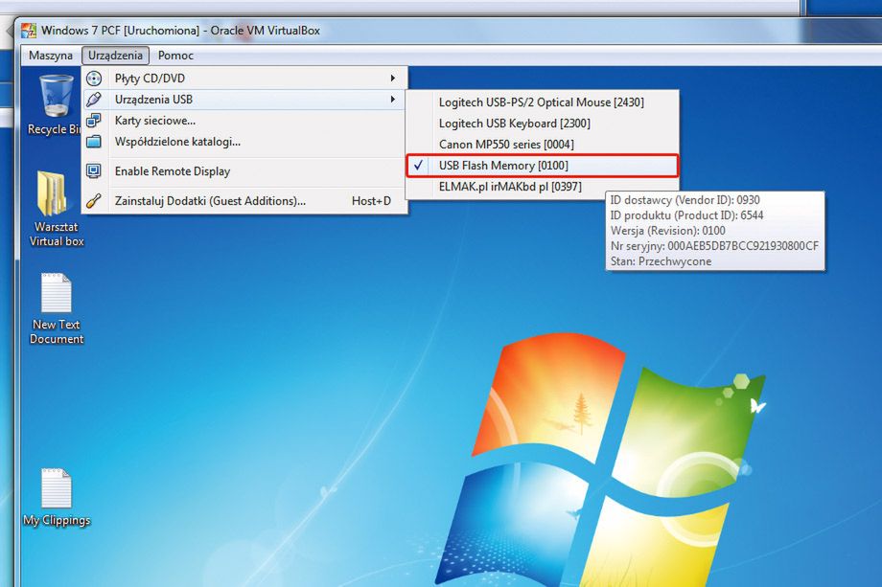
Task: Attach ELMAK.pl irMAKbd pl [0397]
Action: click(x=543, y=187)
